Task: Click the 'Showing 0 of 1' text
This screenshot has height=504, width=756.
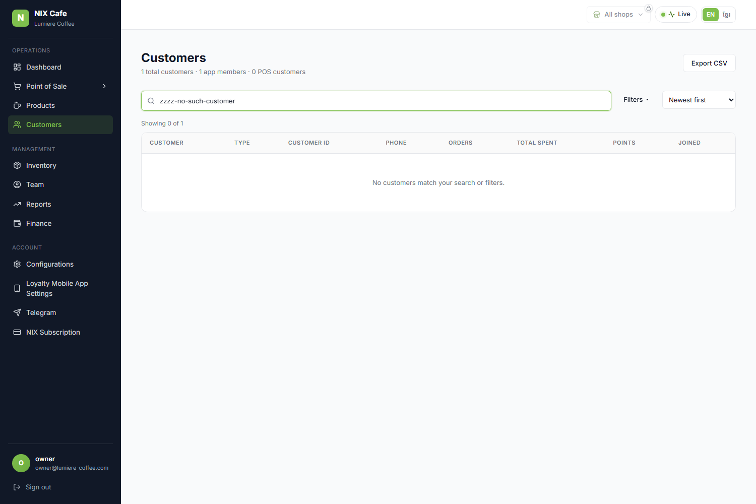Action: (162, 123)
